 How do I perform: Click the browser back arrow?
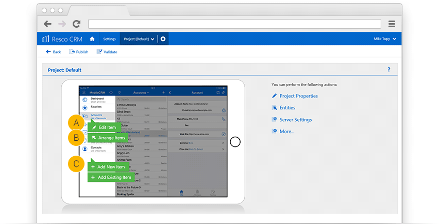47,24
